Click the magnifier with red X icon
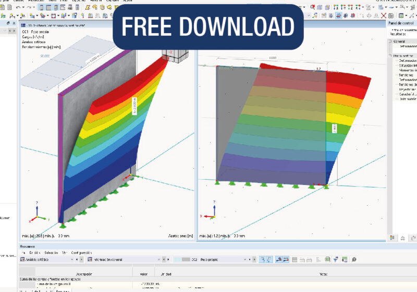This screenshot has height=292, width=417. click(x=313, y=7)
